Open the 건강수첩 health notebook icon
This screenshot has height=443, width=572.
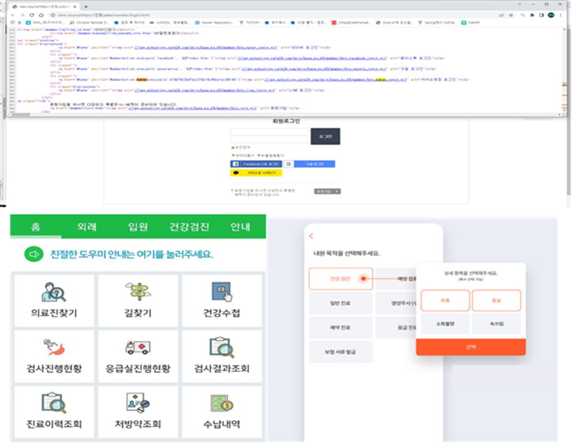(x=222, y=292)
